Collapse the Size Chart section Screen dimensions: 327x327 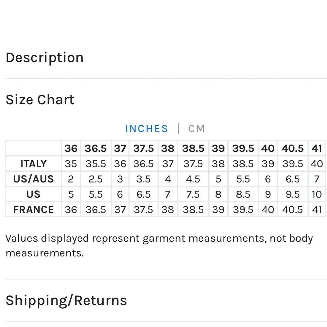point(40,99)
